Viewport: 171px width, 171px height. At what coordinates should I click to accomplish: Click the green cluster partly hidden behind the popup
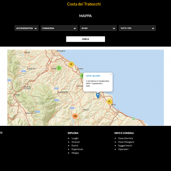click(81, 76)
